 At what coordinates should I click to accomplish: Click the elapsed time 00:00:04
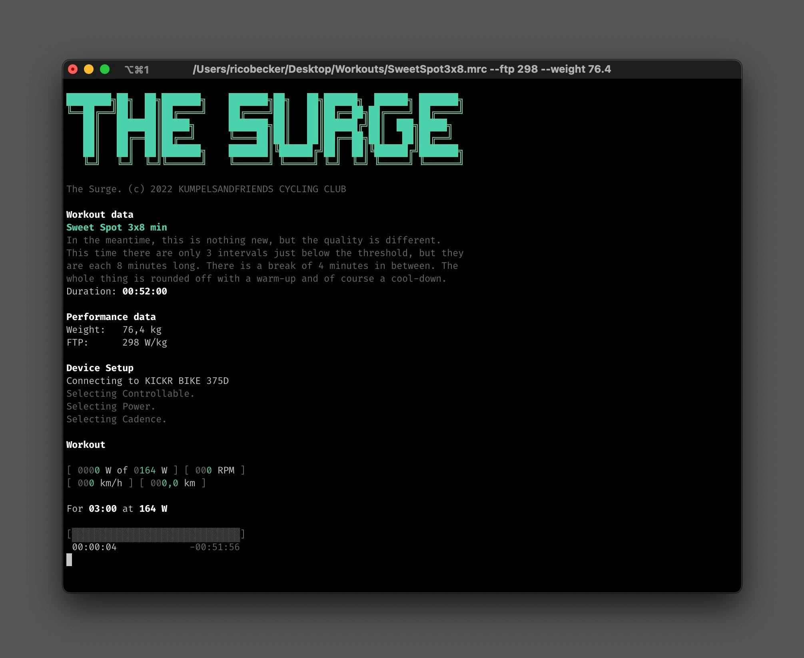point(95,547)
